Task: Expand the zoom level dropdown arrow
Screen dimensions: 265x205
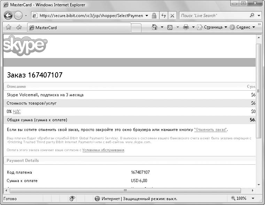Action: coord(253,198)
